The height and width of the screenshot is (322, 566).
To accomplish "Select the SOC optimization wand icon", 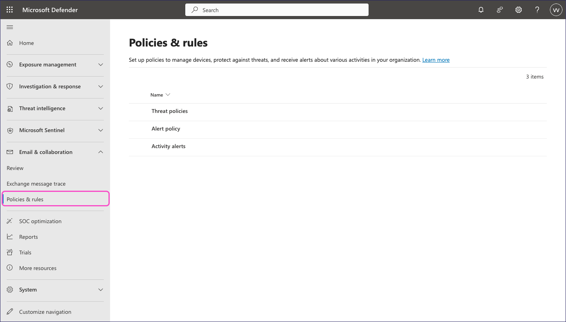I will (10, 221).
